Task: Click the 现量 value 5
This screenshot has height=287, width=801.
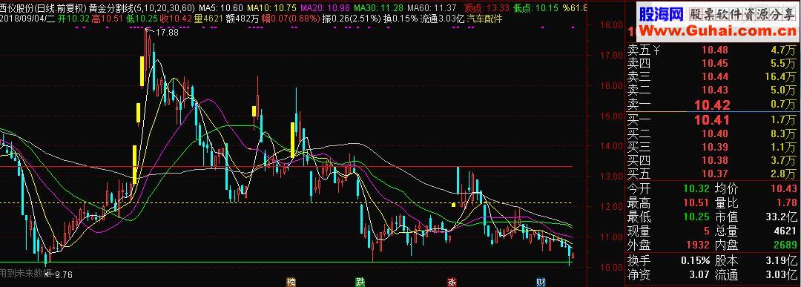Action: [x=707, y=230]
